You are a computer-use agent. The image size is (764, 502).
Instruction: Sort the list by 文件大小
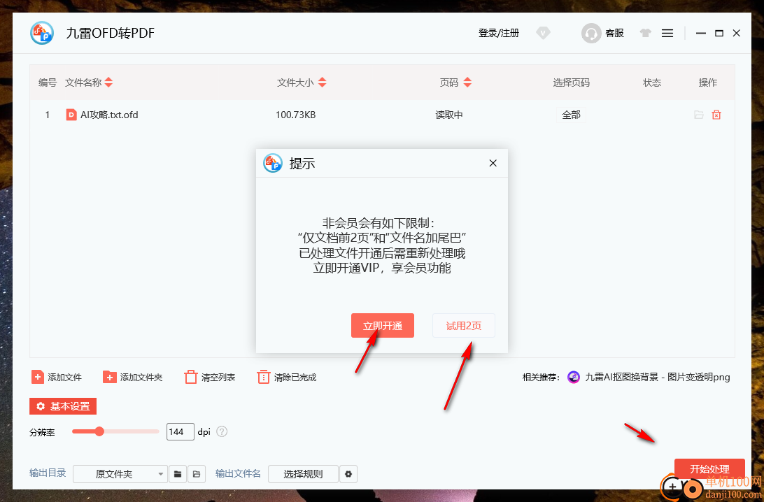tap(322, 83)
